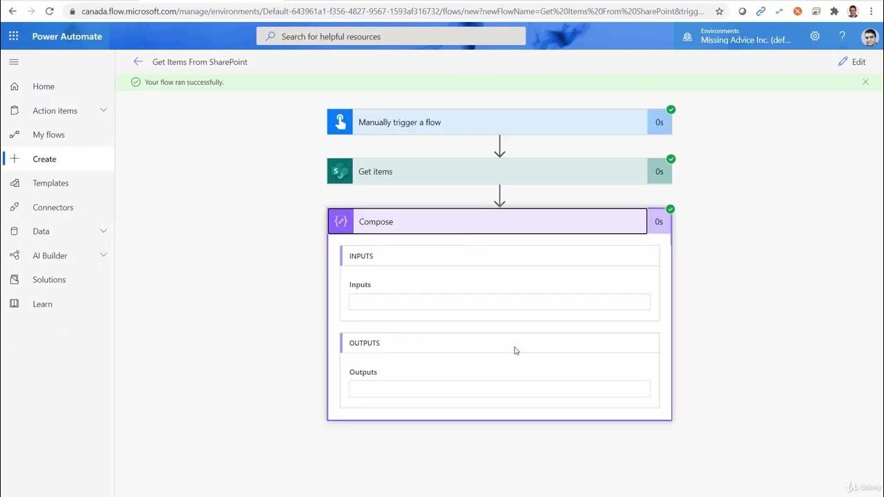Click the Create plus icon

[x=15, y=159]
